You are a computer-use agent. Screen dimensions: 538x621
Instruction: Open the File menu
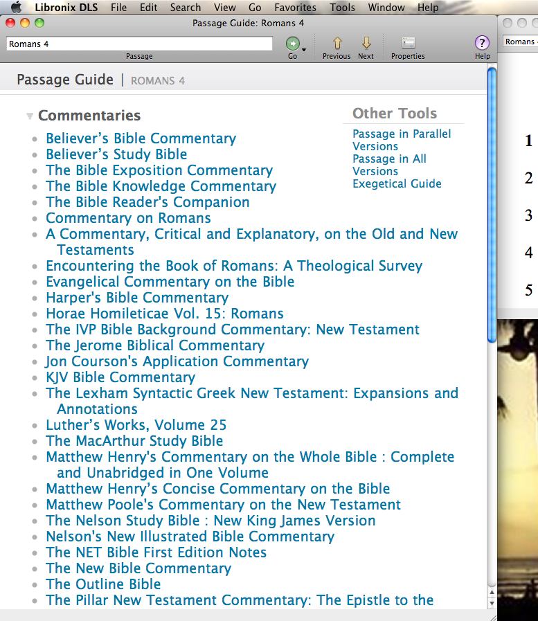click(x=119, y=7)
